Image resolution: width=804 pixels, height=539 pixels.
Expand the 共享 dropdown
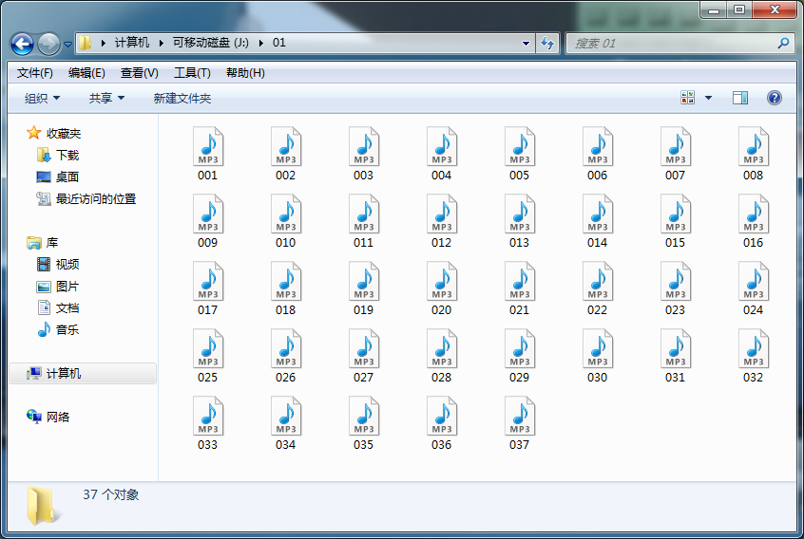click(106, 99)
